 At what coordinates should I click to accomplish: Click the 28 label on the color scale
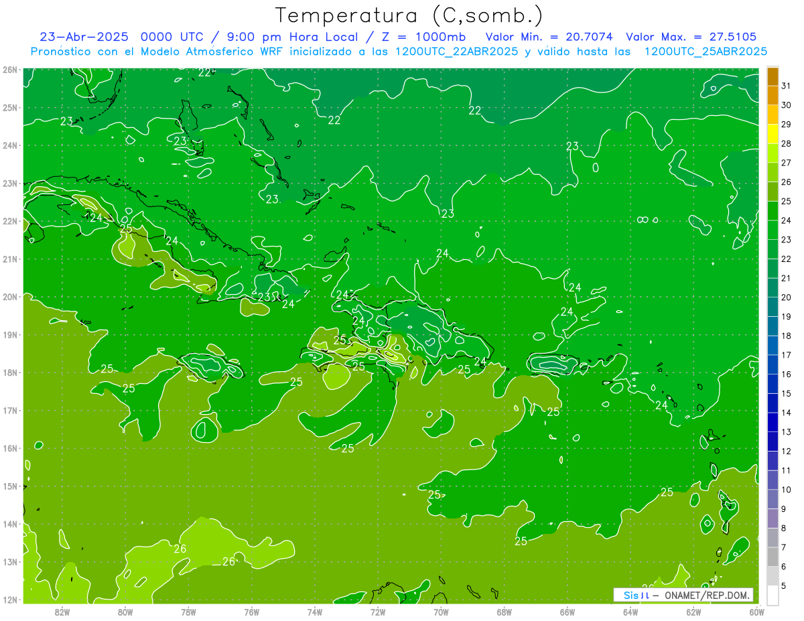[x=787, y=143]
